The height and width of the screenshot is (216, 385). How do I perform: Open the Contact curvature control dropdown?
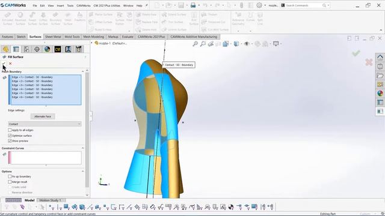(45, 124)
